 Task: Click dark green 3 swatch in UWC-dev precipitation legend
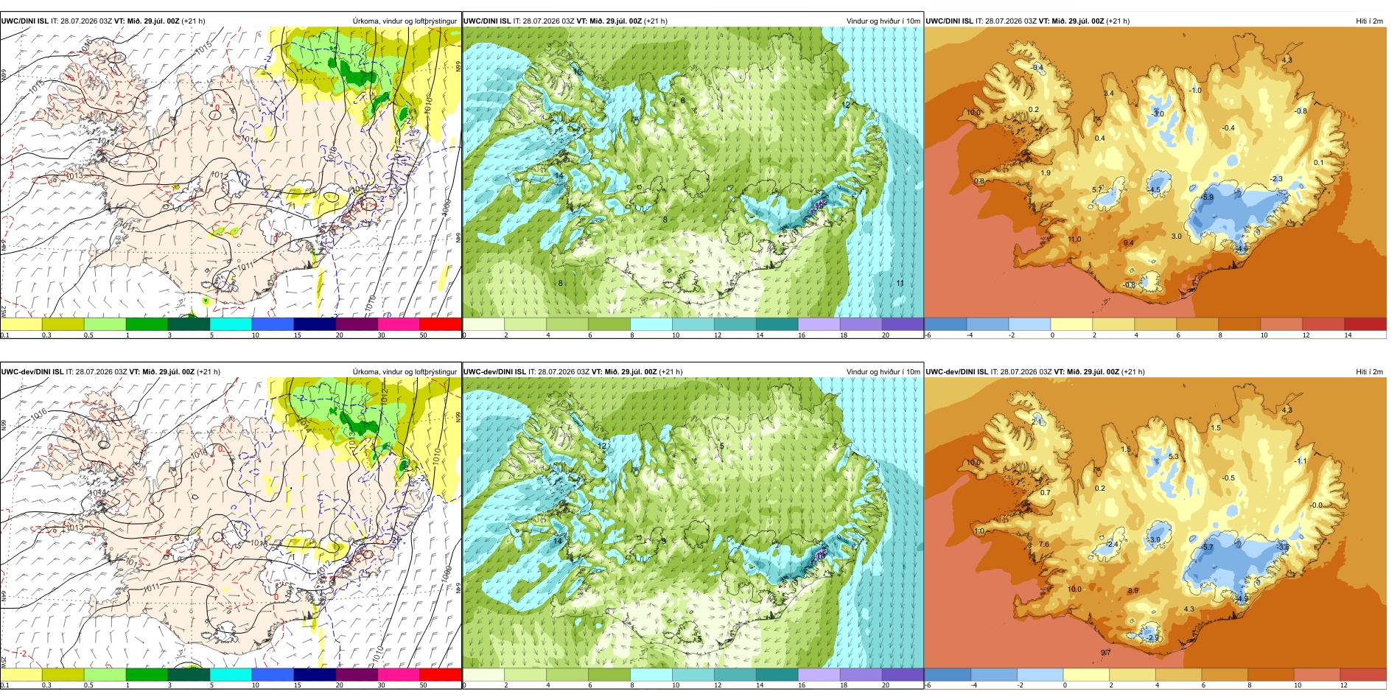point(189,674)
